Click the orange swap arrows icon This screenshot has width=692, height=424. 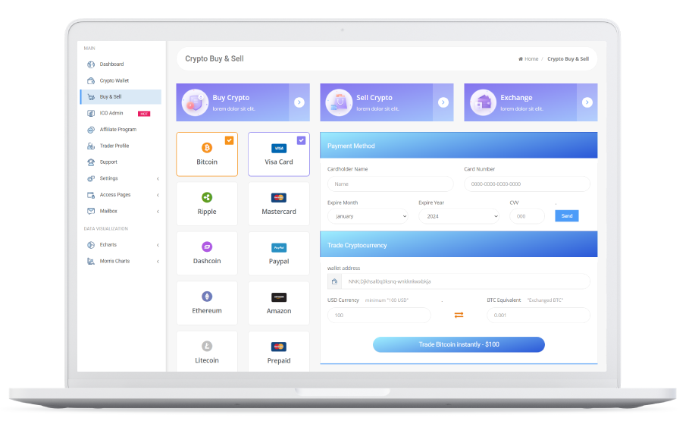(x=459, y=315)
